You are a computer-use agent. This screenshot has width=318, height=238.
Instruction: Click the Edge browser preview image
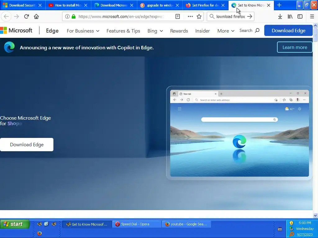click(239, 133)
